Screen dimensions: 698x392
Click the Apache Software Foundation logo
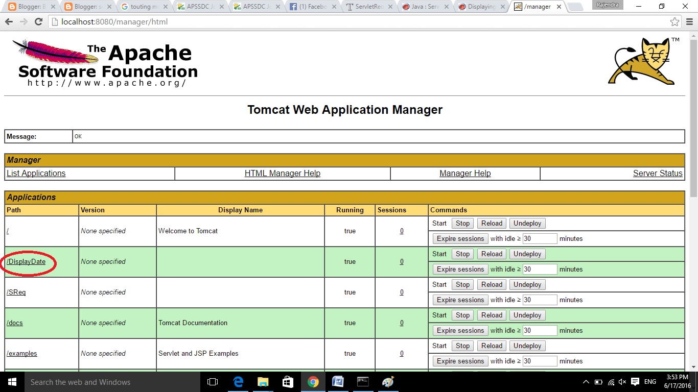pyautogui.click(x=105, y=63)
